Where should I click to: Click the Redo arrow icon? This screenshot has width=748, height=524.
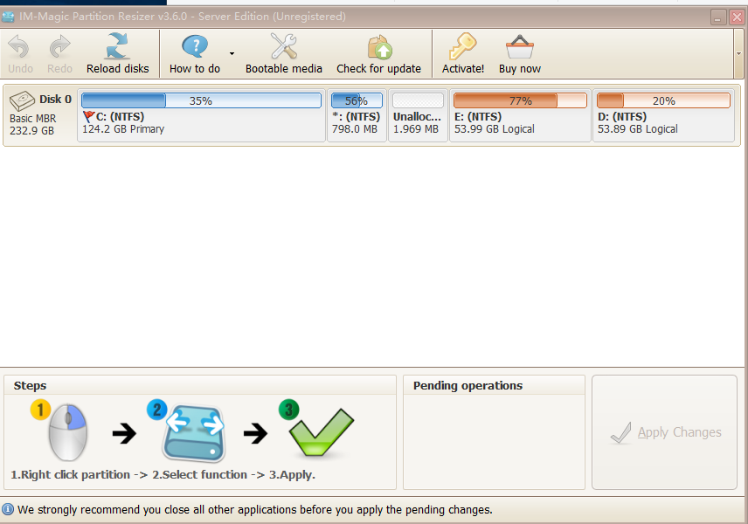tap(60, 47)
